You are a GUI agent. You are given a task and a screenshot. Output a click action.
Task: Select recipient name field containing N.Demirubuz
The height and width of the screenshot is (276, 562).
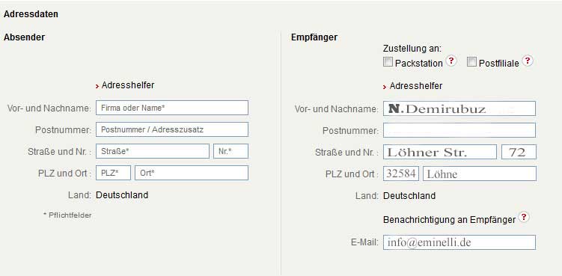pos(459,108)
